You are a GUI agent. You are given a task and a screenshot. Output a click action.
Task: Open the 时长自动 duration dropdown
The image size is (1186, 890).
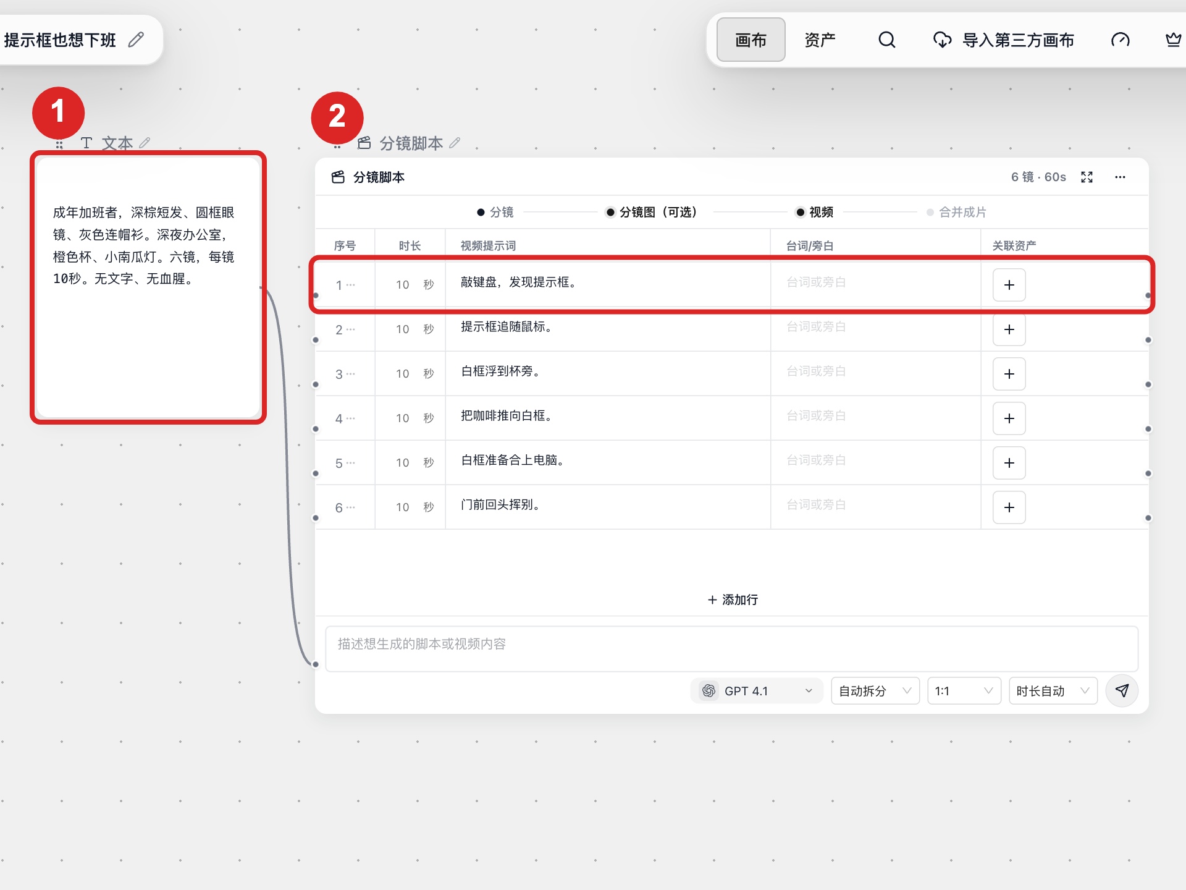(1053, 691)
